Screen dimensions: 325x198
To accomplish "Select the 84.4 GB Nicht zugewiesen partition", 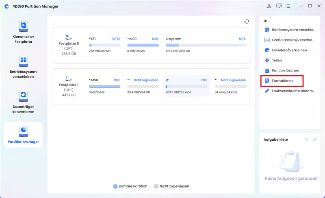I will (230, 86).
